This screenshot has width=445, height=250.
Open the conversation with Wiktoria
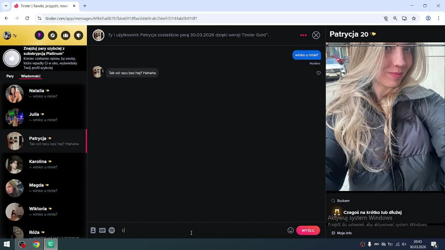(43, 211)
